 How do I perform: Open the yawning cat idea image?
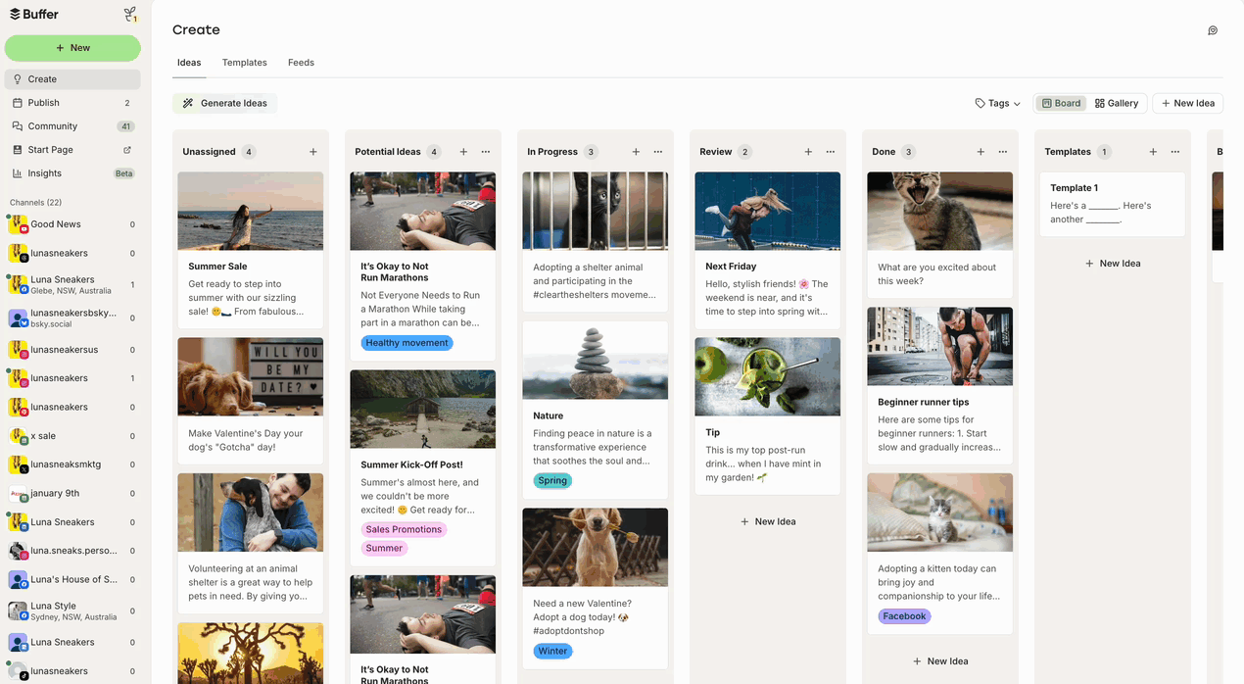(940, 211)
